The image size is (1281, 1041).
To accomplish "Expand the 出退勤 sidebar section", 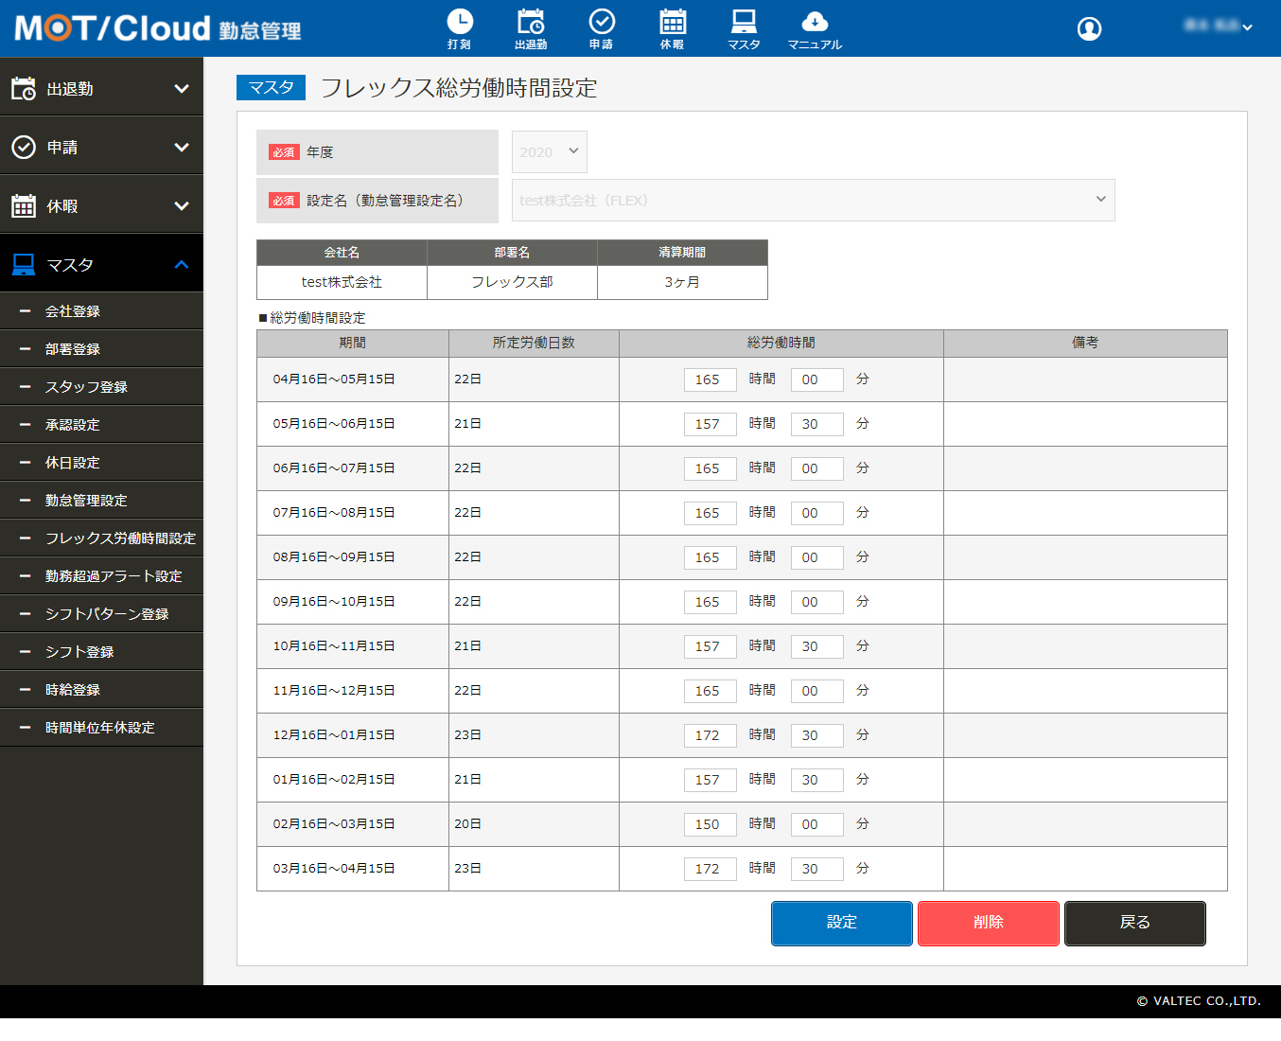I will tap(101, 89).
